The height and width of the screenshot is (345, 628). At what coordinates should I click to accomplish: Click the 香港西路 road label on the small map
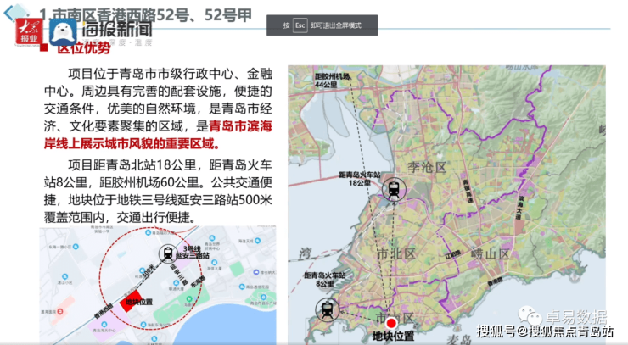coord(104,312)
